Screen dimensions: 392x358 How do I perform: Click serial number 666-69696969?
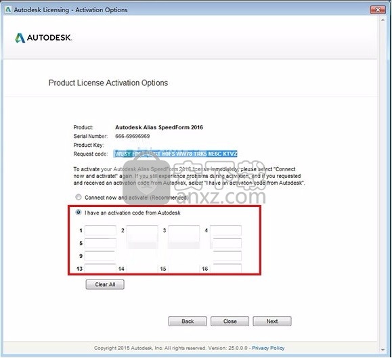(x=133, y=136)
